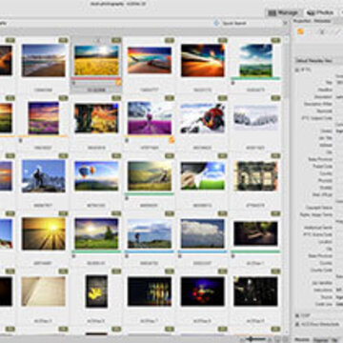Select the snowboarder in red thumbnail
The height and width of the screenshot is (343, 343).
click(203, 118)
